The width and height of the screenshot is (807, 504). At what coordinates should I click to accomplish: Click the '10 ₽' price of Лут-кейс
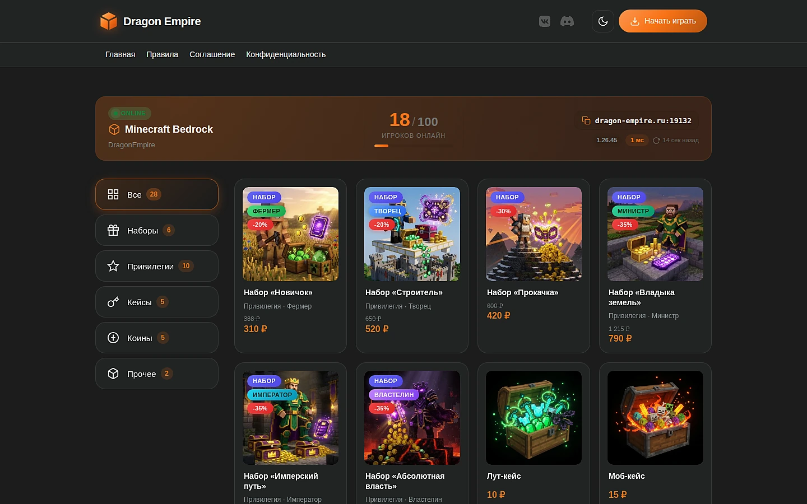click(x=496, y=495)
